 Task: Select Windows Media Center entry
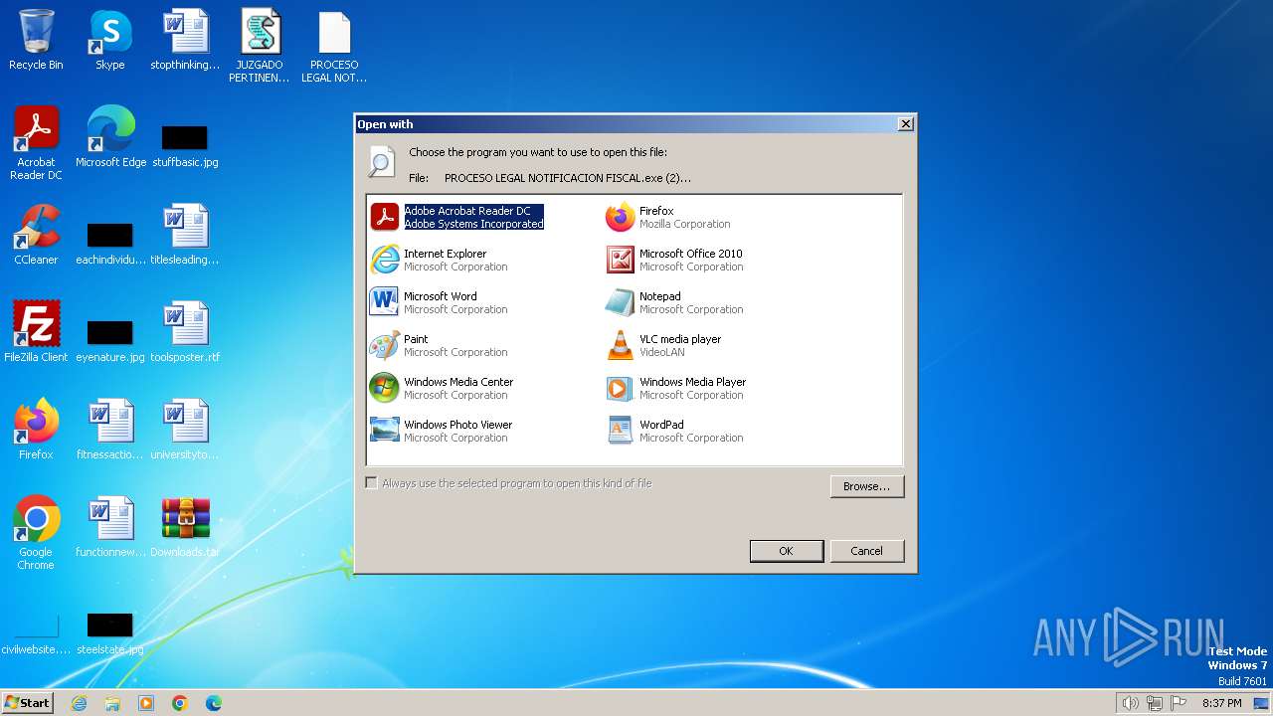click(x=442, y=388)
